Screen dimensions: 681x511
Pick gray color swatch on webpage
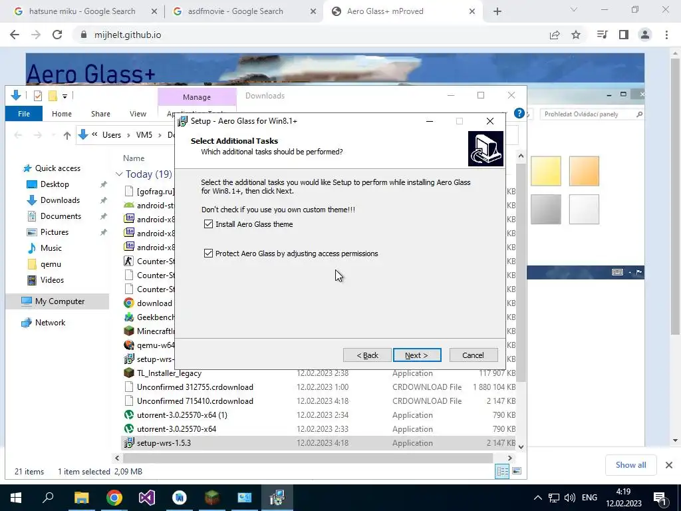coord(546,210)
